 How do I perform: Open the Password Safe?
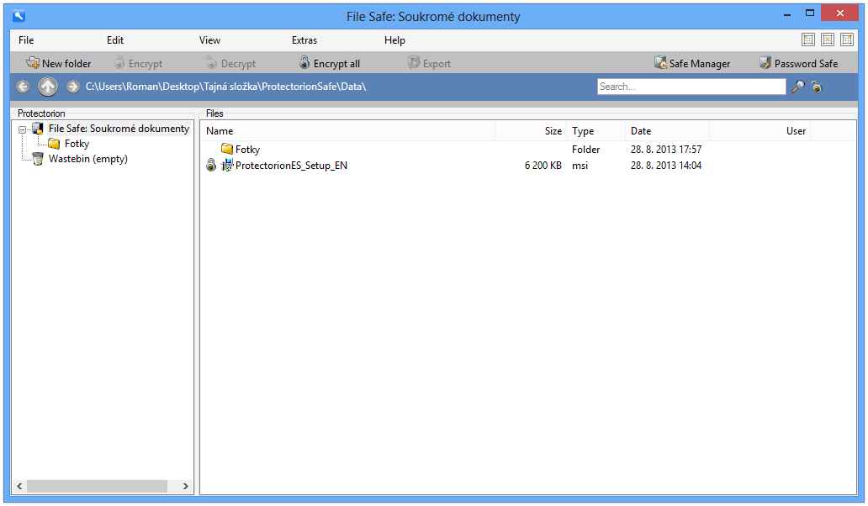coord(798,63)
